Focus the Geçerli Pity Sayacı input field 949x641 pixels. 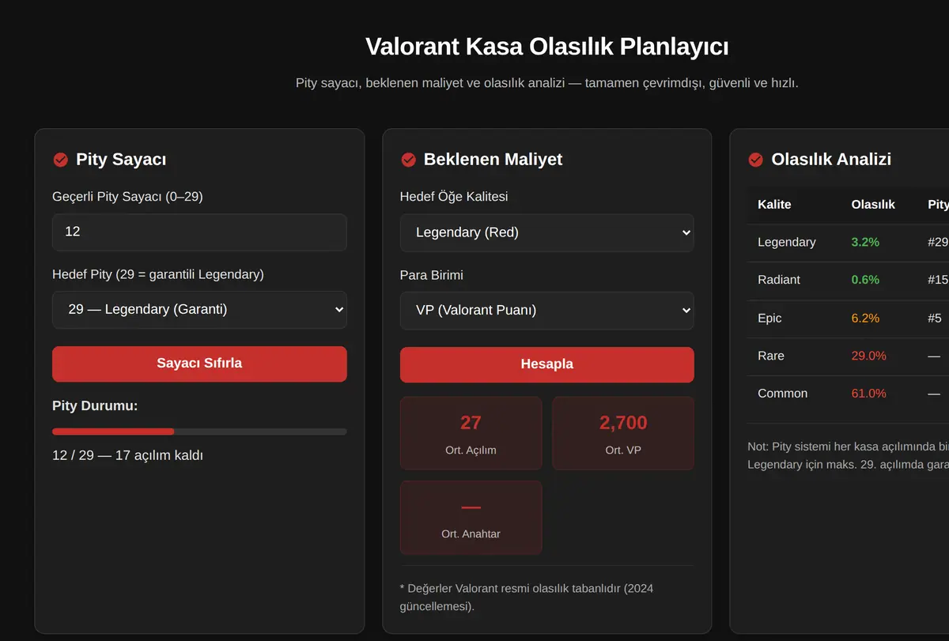tap(199, 232)
